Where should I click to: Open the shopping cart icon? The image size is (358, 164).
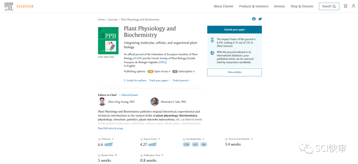345,6
